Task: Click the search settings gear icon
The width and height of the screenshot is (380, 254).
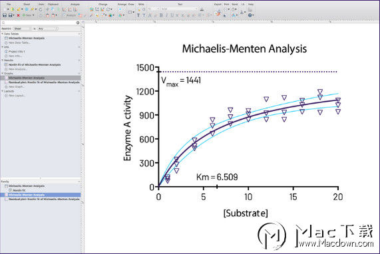Action: point(78,23)
